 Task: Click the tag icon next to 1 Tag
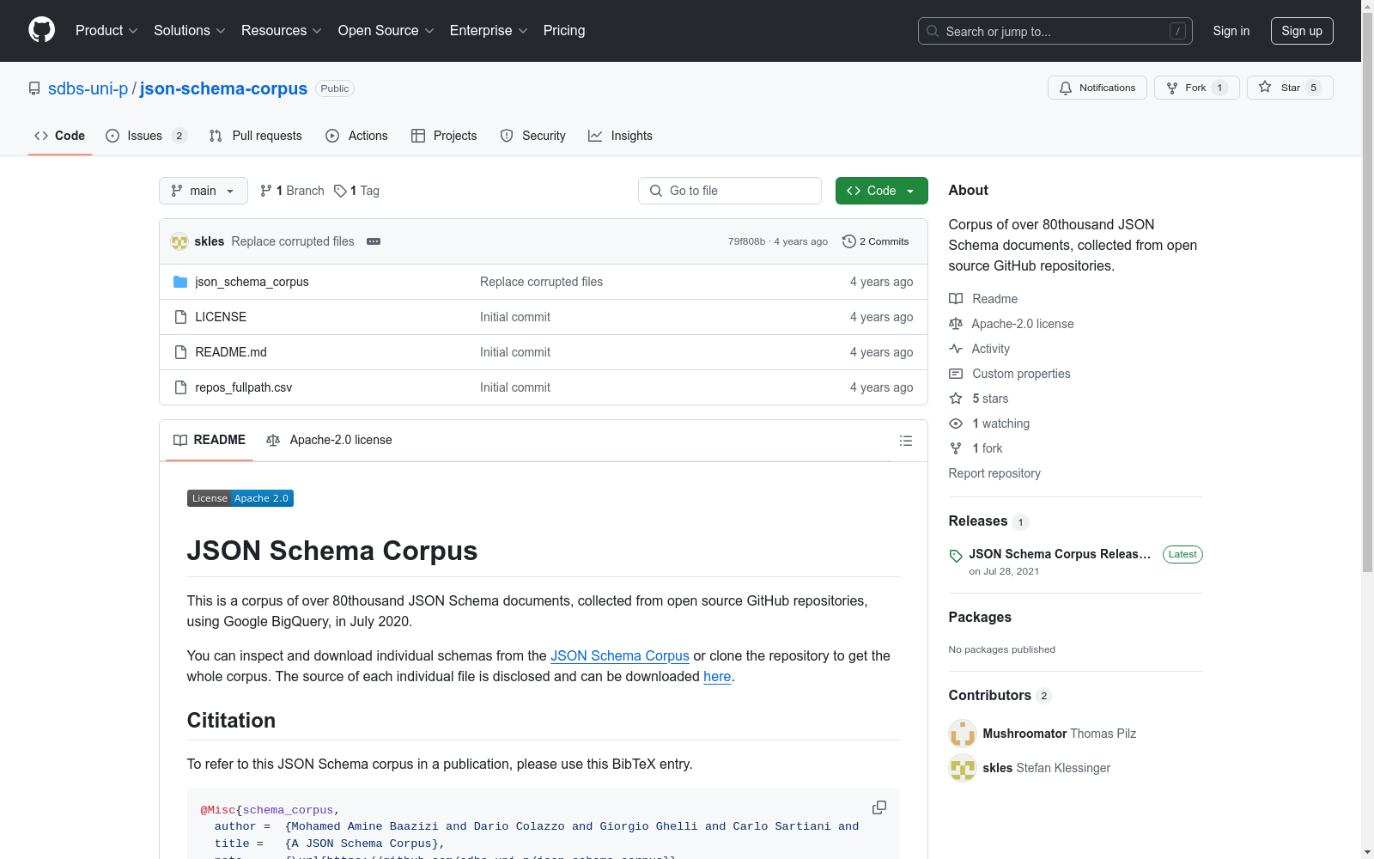click(x=340, y=191)
